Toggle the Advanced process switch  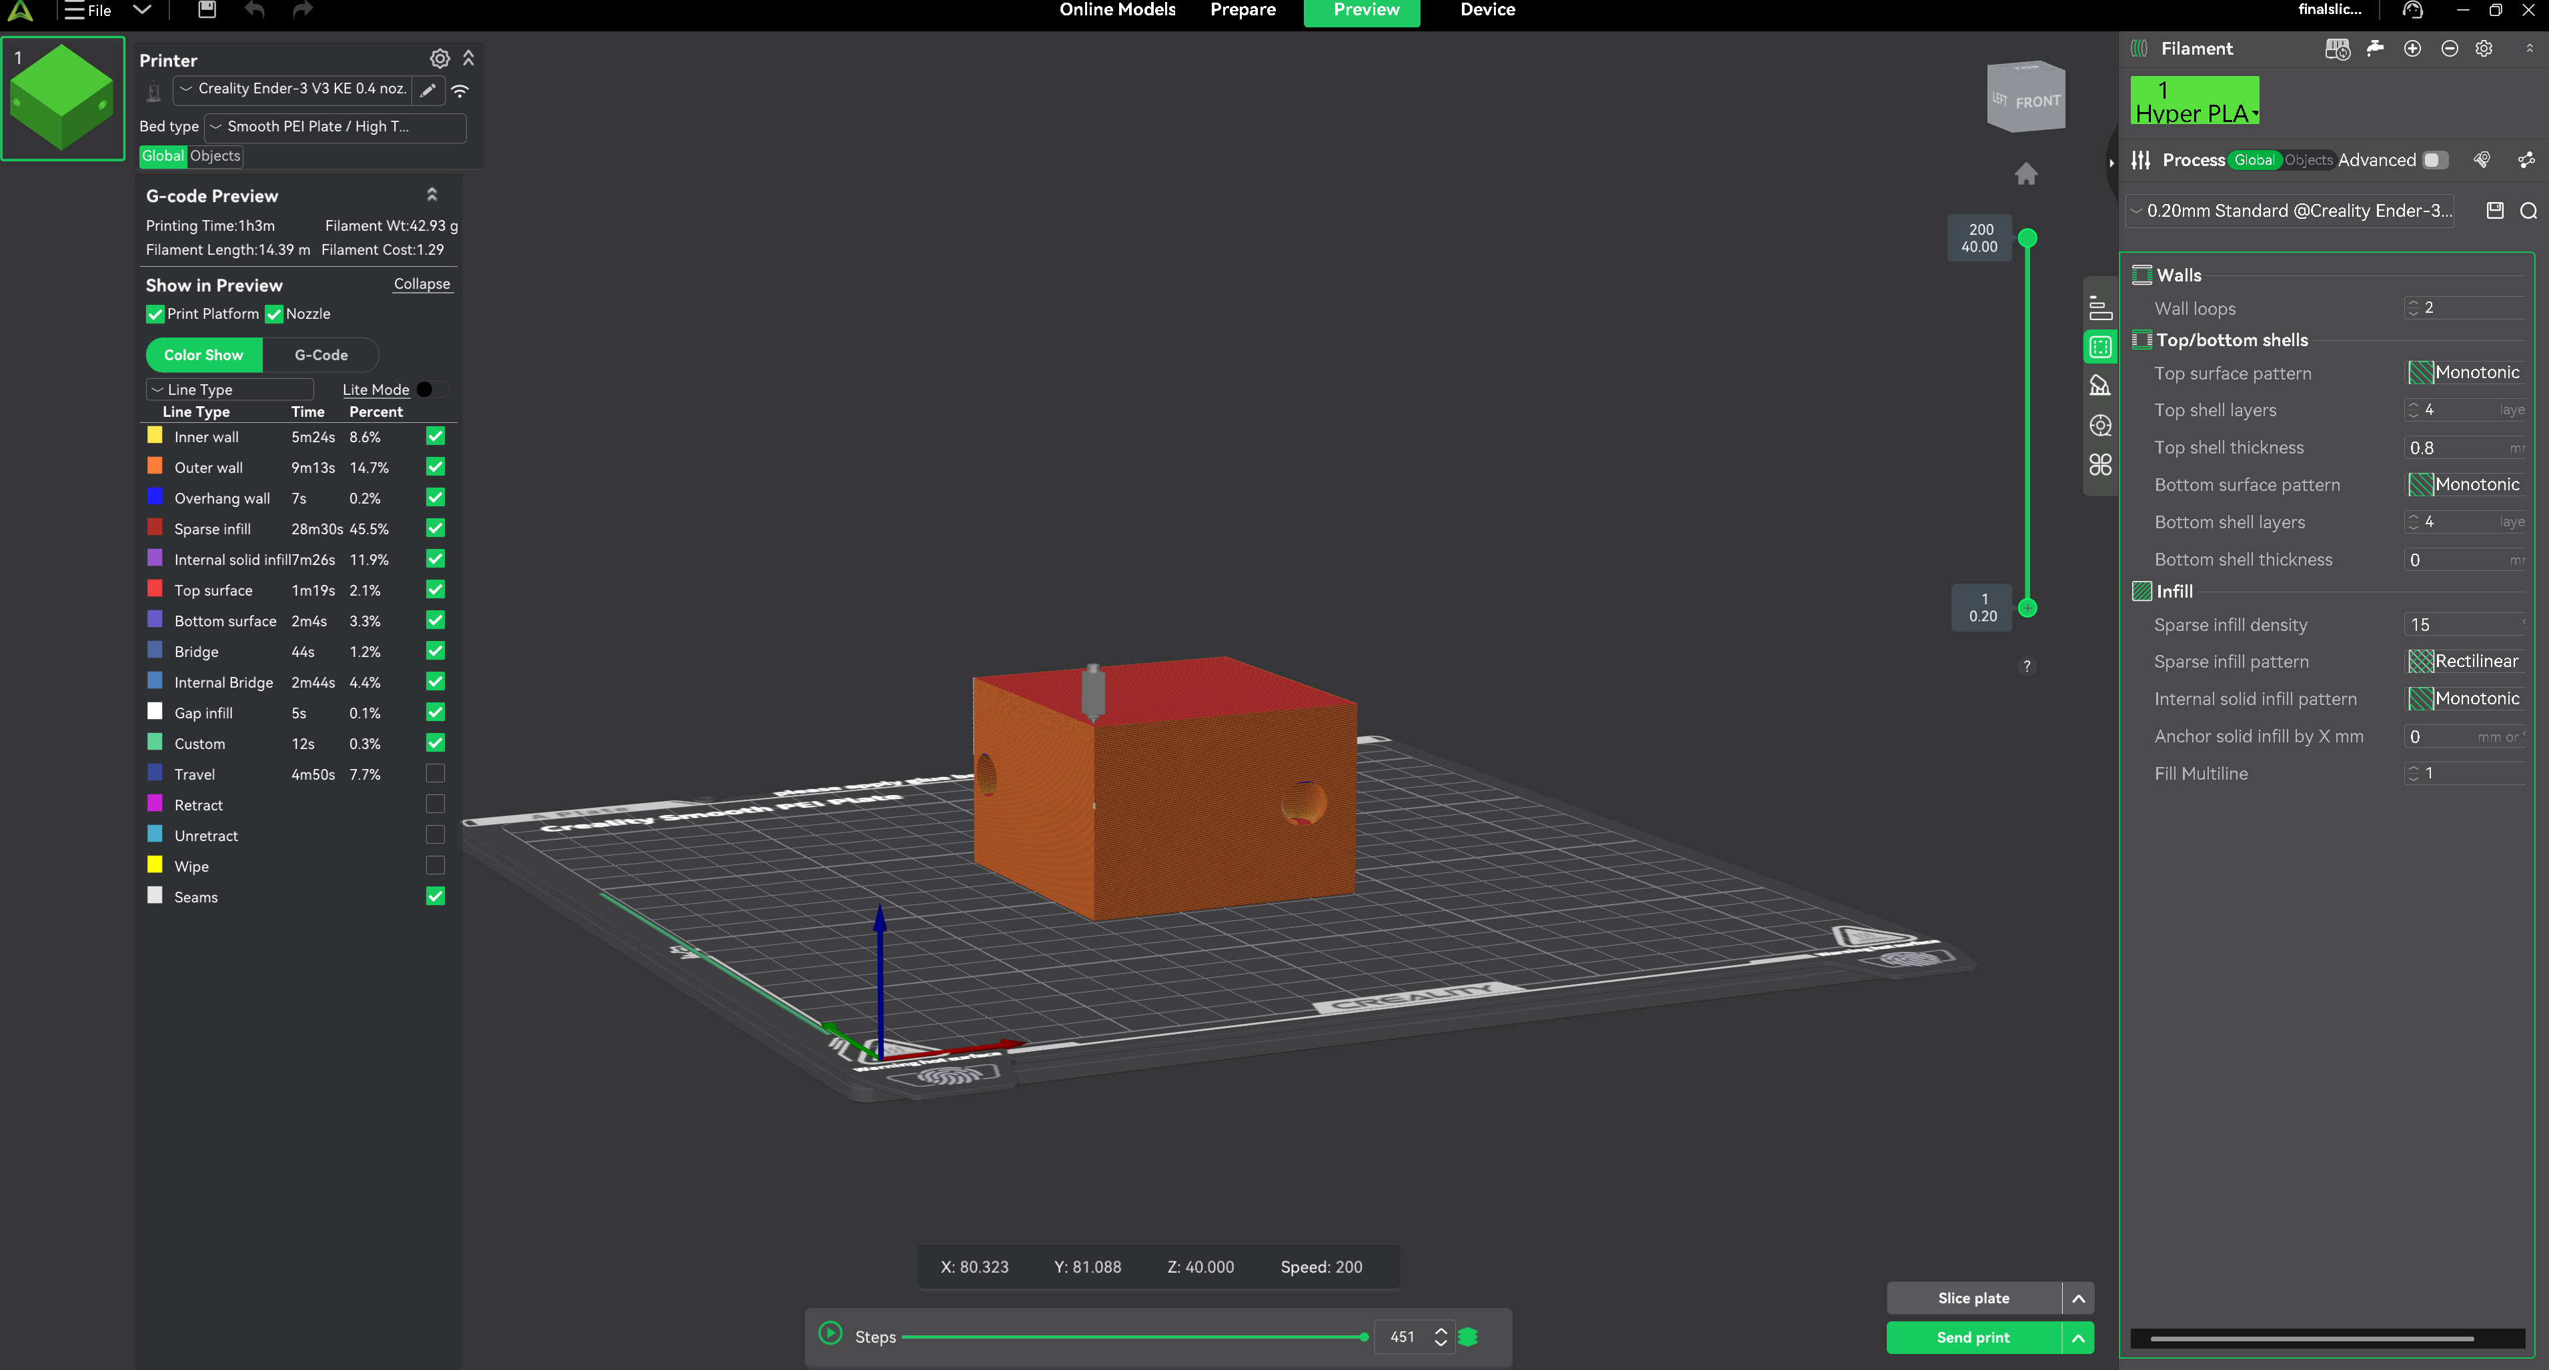2434,160
